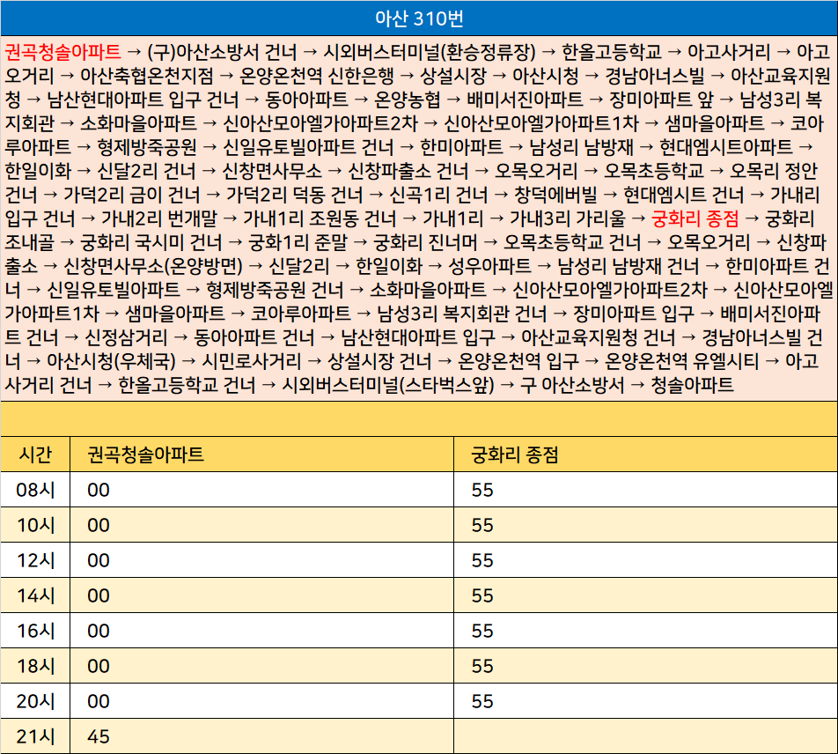The image size is (838, 754).
Task: Select the stop '온양농협'
Action: [x=408, y=100]
